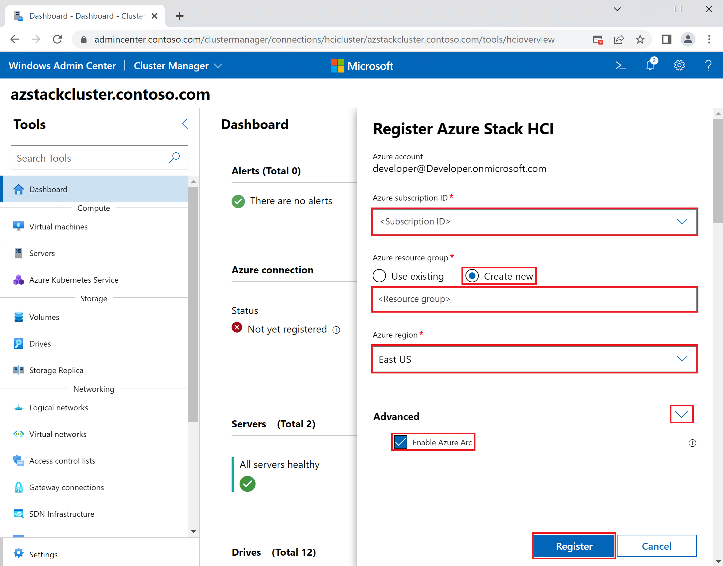Click the Cancel button
723x566 pixels.
coord(656,546)
